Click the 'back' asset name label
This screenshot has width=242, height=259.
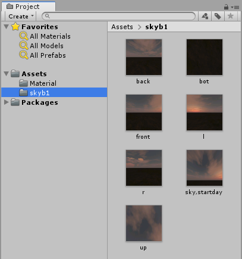click(143, 82)
